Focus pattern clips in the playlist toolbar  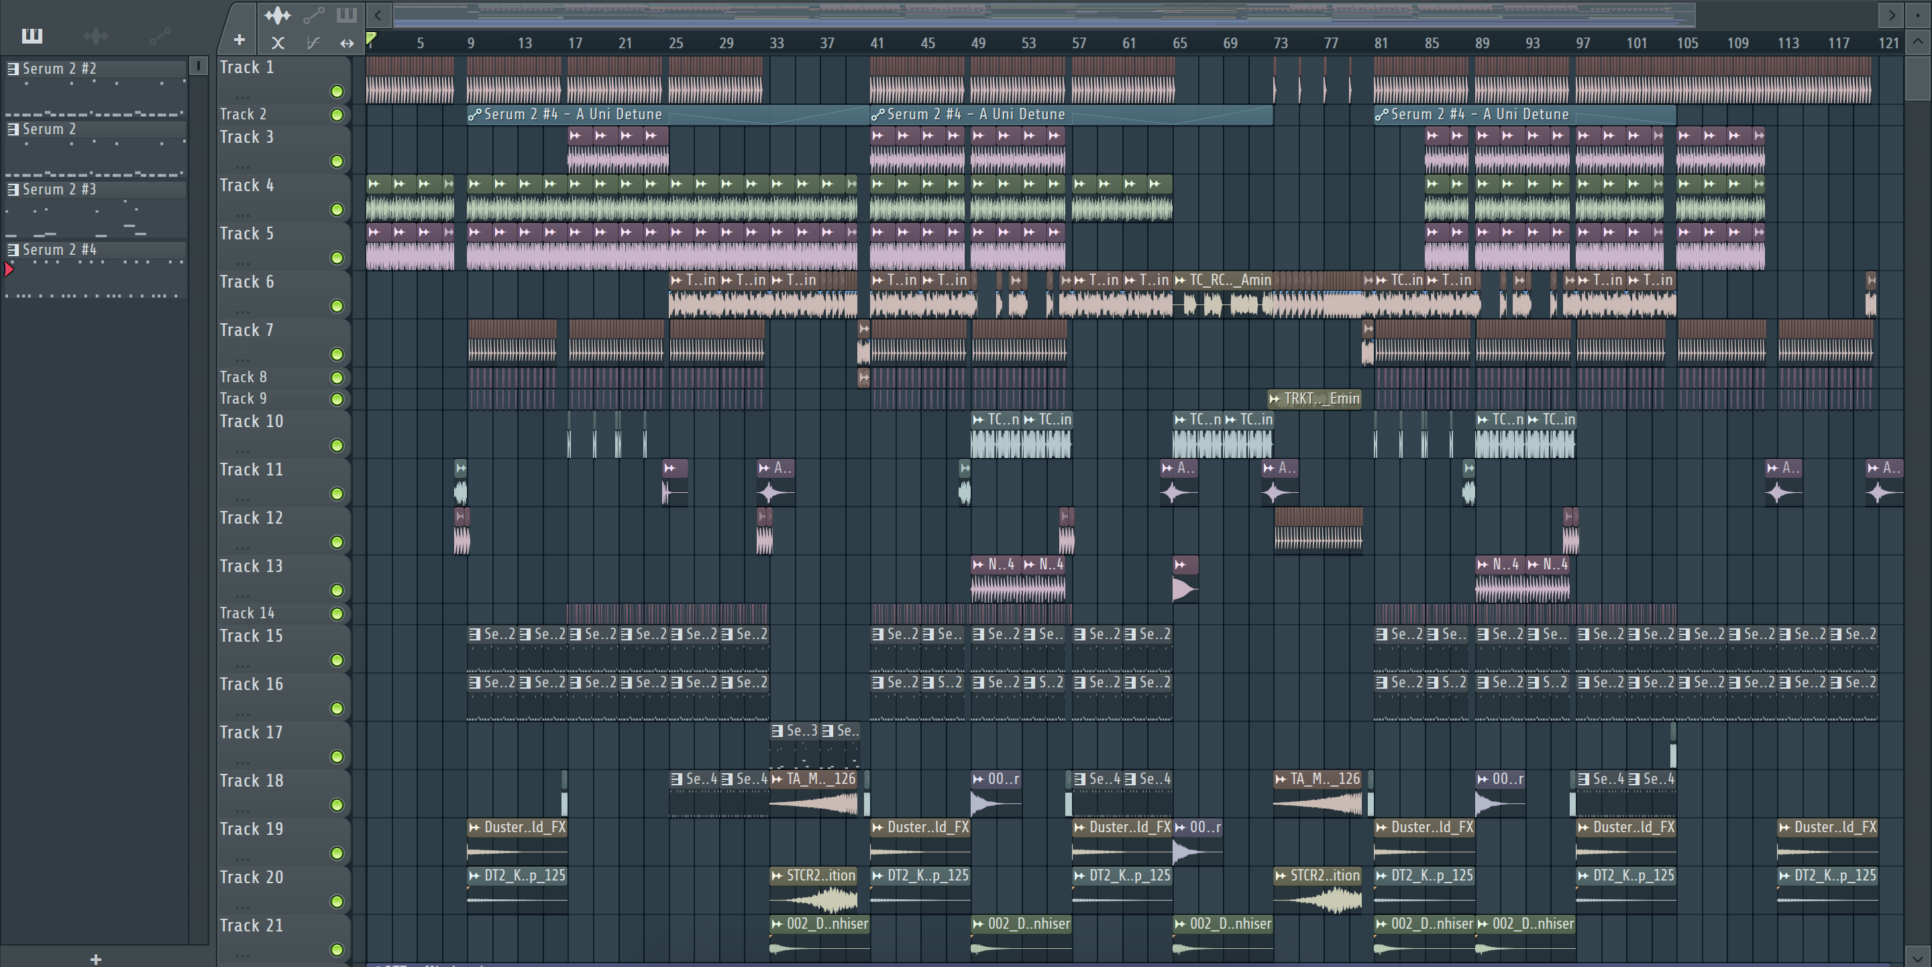pyautogui.click(x=347, y=14)
